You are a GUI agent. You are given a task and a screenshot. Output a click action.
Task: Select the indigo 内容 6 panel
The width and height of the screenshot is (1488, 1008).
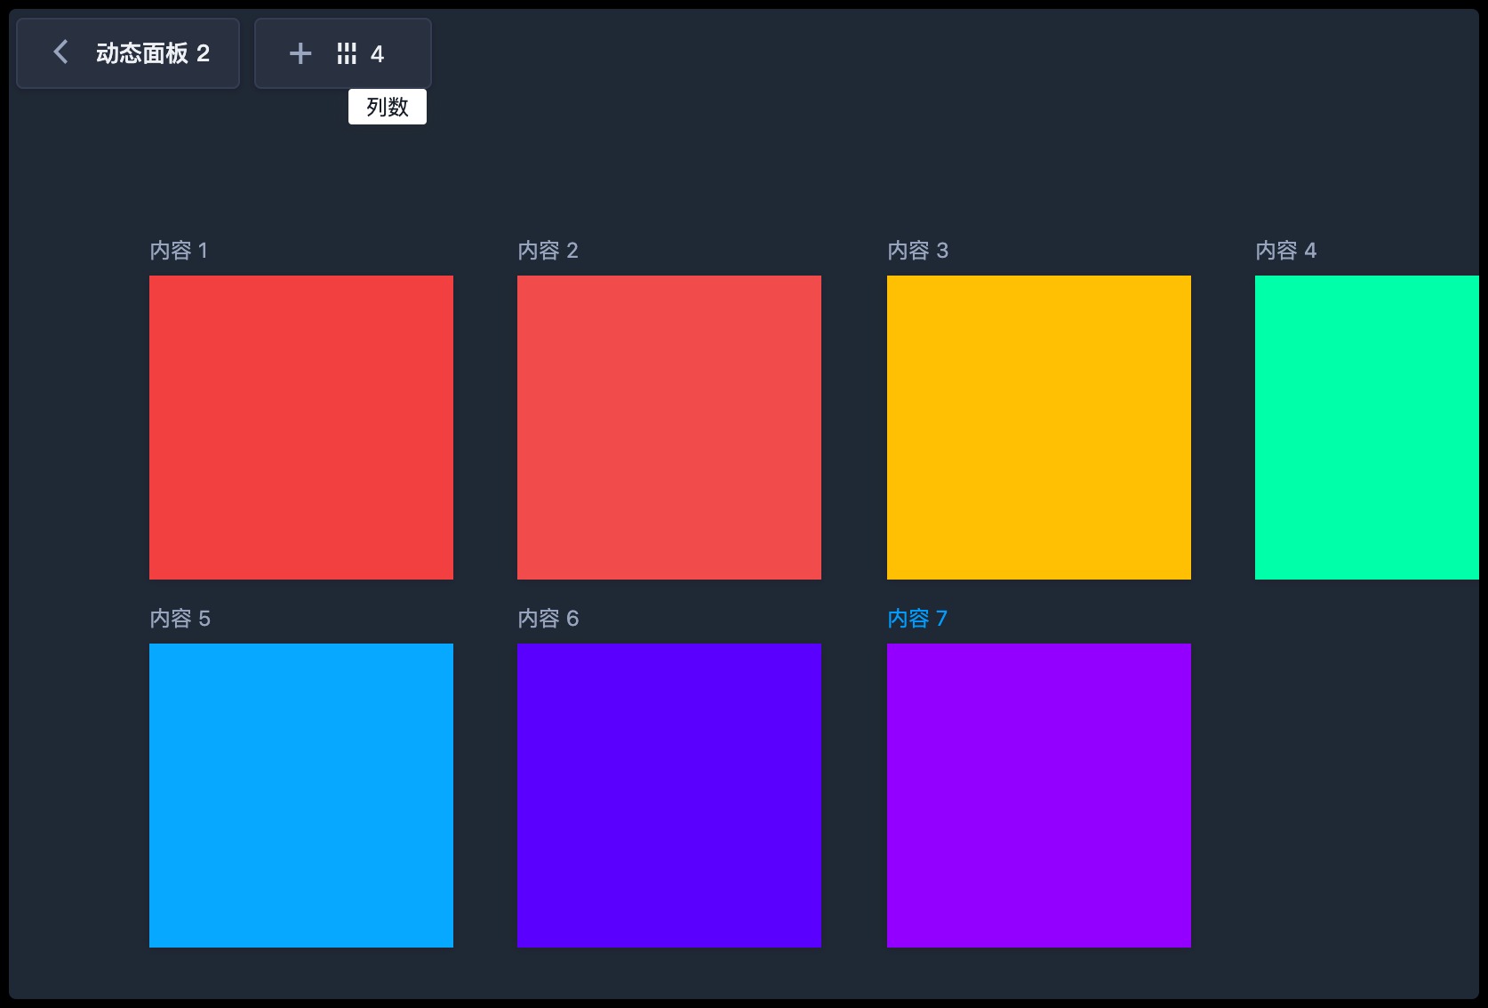click(x=669, y=796)
